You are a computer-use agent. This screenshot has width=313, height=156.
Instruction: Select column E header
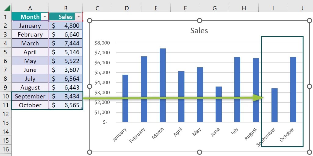point(156,8)
